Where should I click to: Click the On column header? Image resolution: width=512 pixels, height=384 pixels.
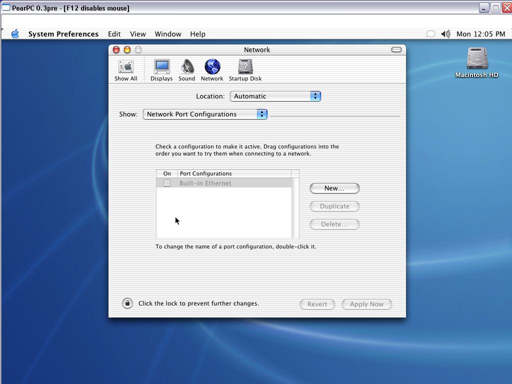(167, 173)
